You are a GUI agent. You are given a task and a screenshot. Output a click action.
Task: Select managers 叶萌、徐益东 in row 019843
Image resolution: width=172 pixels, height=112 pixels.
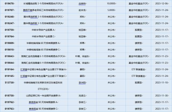82,56
